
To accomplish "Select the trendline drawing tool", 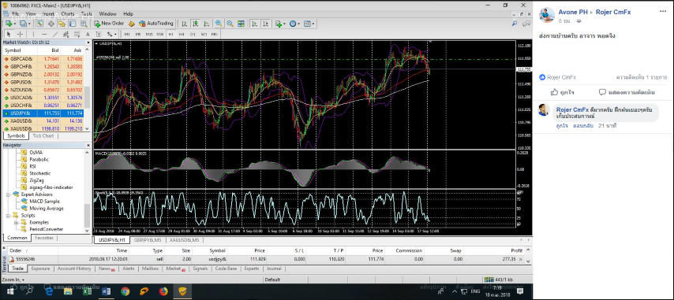I will [55, 35].
